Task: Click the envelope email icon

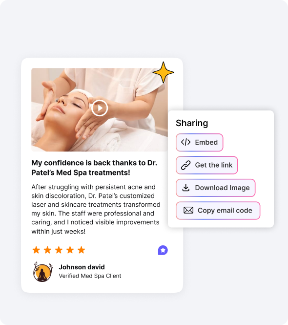Action: pos(188,210)
